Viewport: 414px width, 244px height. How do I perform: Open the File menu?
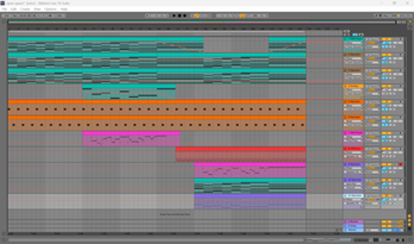[4, 9]
